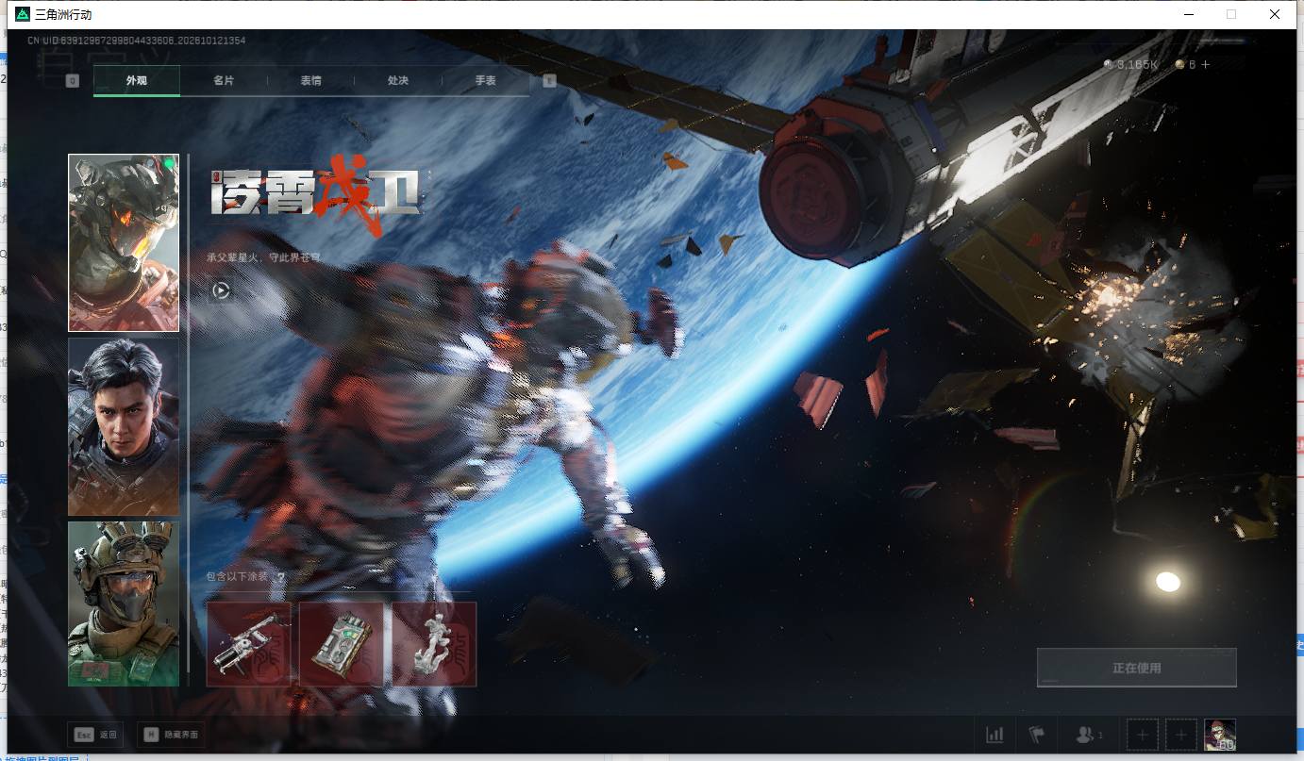Select the 外观 tab
Viewport: 1304px width, 761px height.
point(137,81)
